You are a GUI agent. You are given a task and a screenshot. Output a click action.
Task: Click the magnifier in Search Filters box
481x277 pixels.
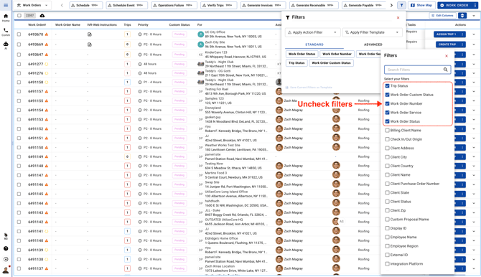445,70
